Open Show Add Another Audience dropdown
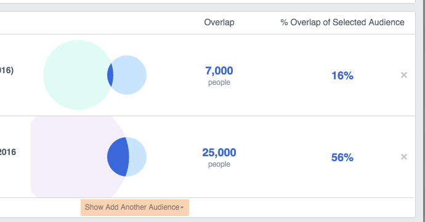 [135, 207]
